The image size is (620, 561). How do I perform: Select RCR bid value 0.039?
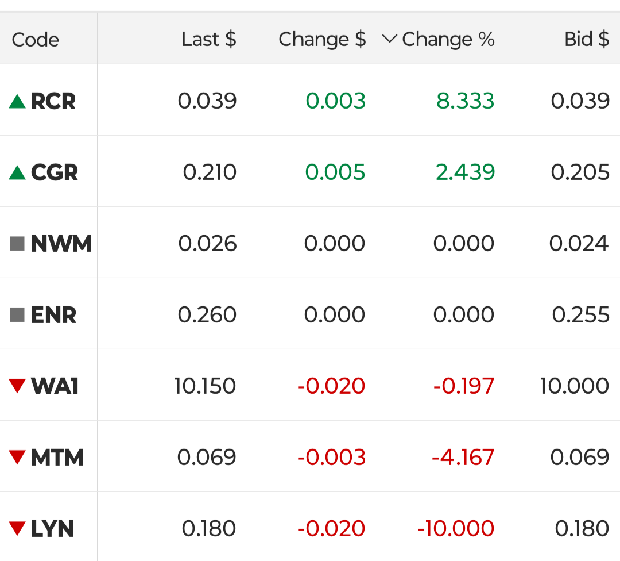(x=580, y=101)
